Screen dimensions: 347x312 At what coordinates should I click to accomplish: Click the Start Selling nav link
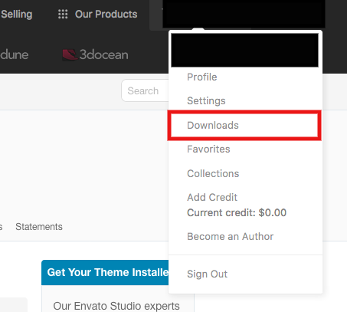coord(16,15)
